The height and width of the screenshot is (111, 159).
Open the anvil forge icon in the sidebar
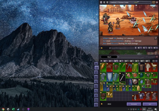pos(96,82)
